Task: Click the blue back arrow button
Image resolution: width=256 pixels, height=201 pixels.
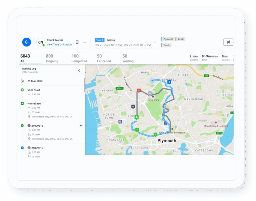Action: [26, 42]
